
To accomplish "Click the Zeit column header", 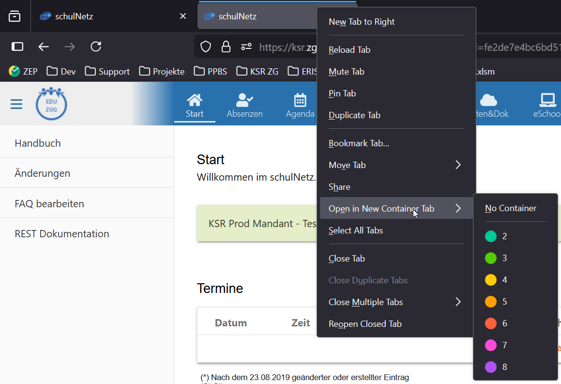I will point(301,323).
